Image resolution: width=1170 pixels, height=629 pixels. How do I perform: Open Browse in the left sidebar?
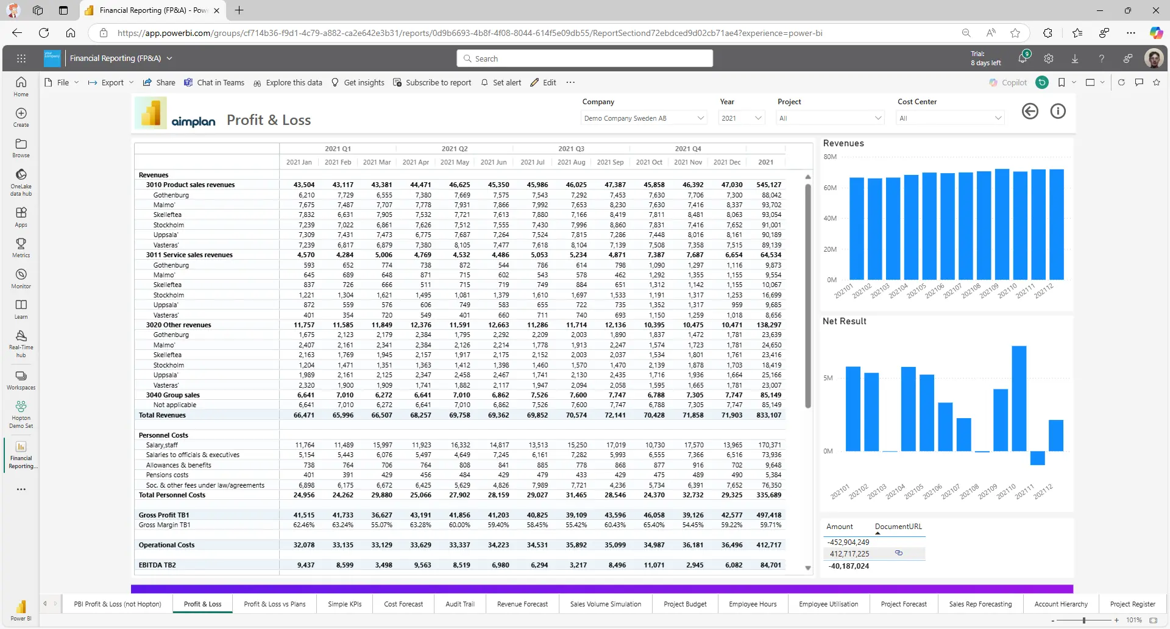[21, 147]
